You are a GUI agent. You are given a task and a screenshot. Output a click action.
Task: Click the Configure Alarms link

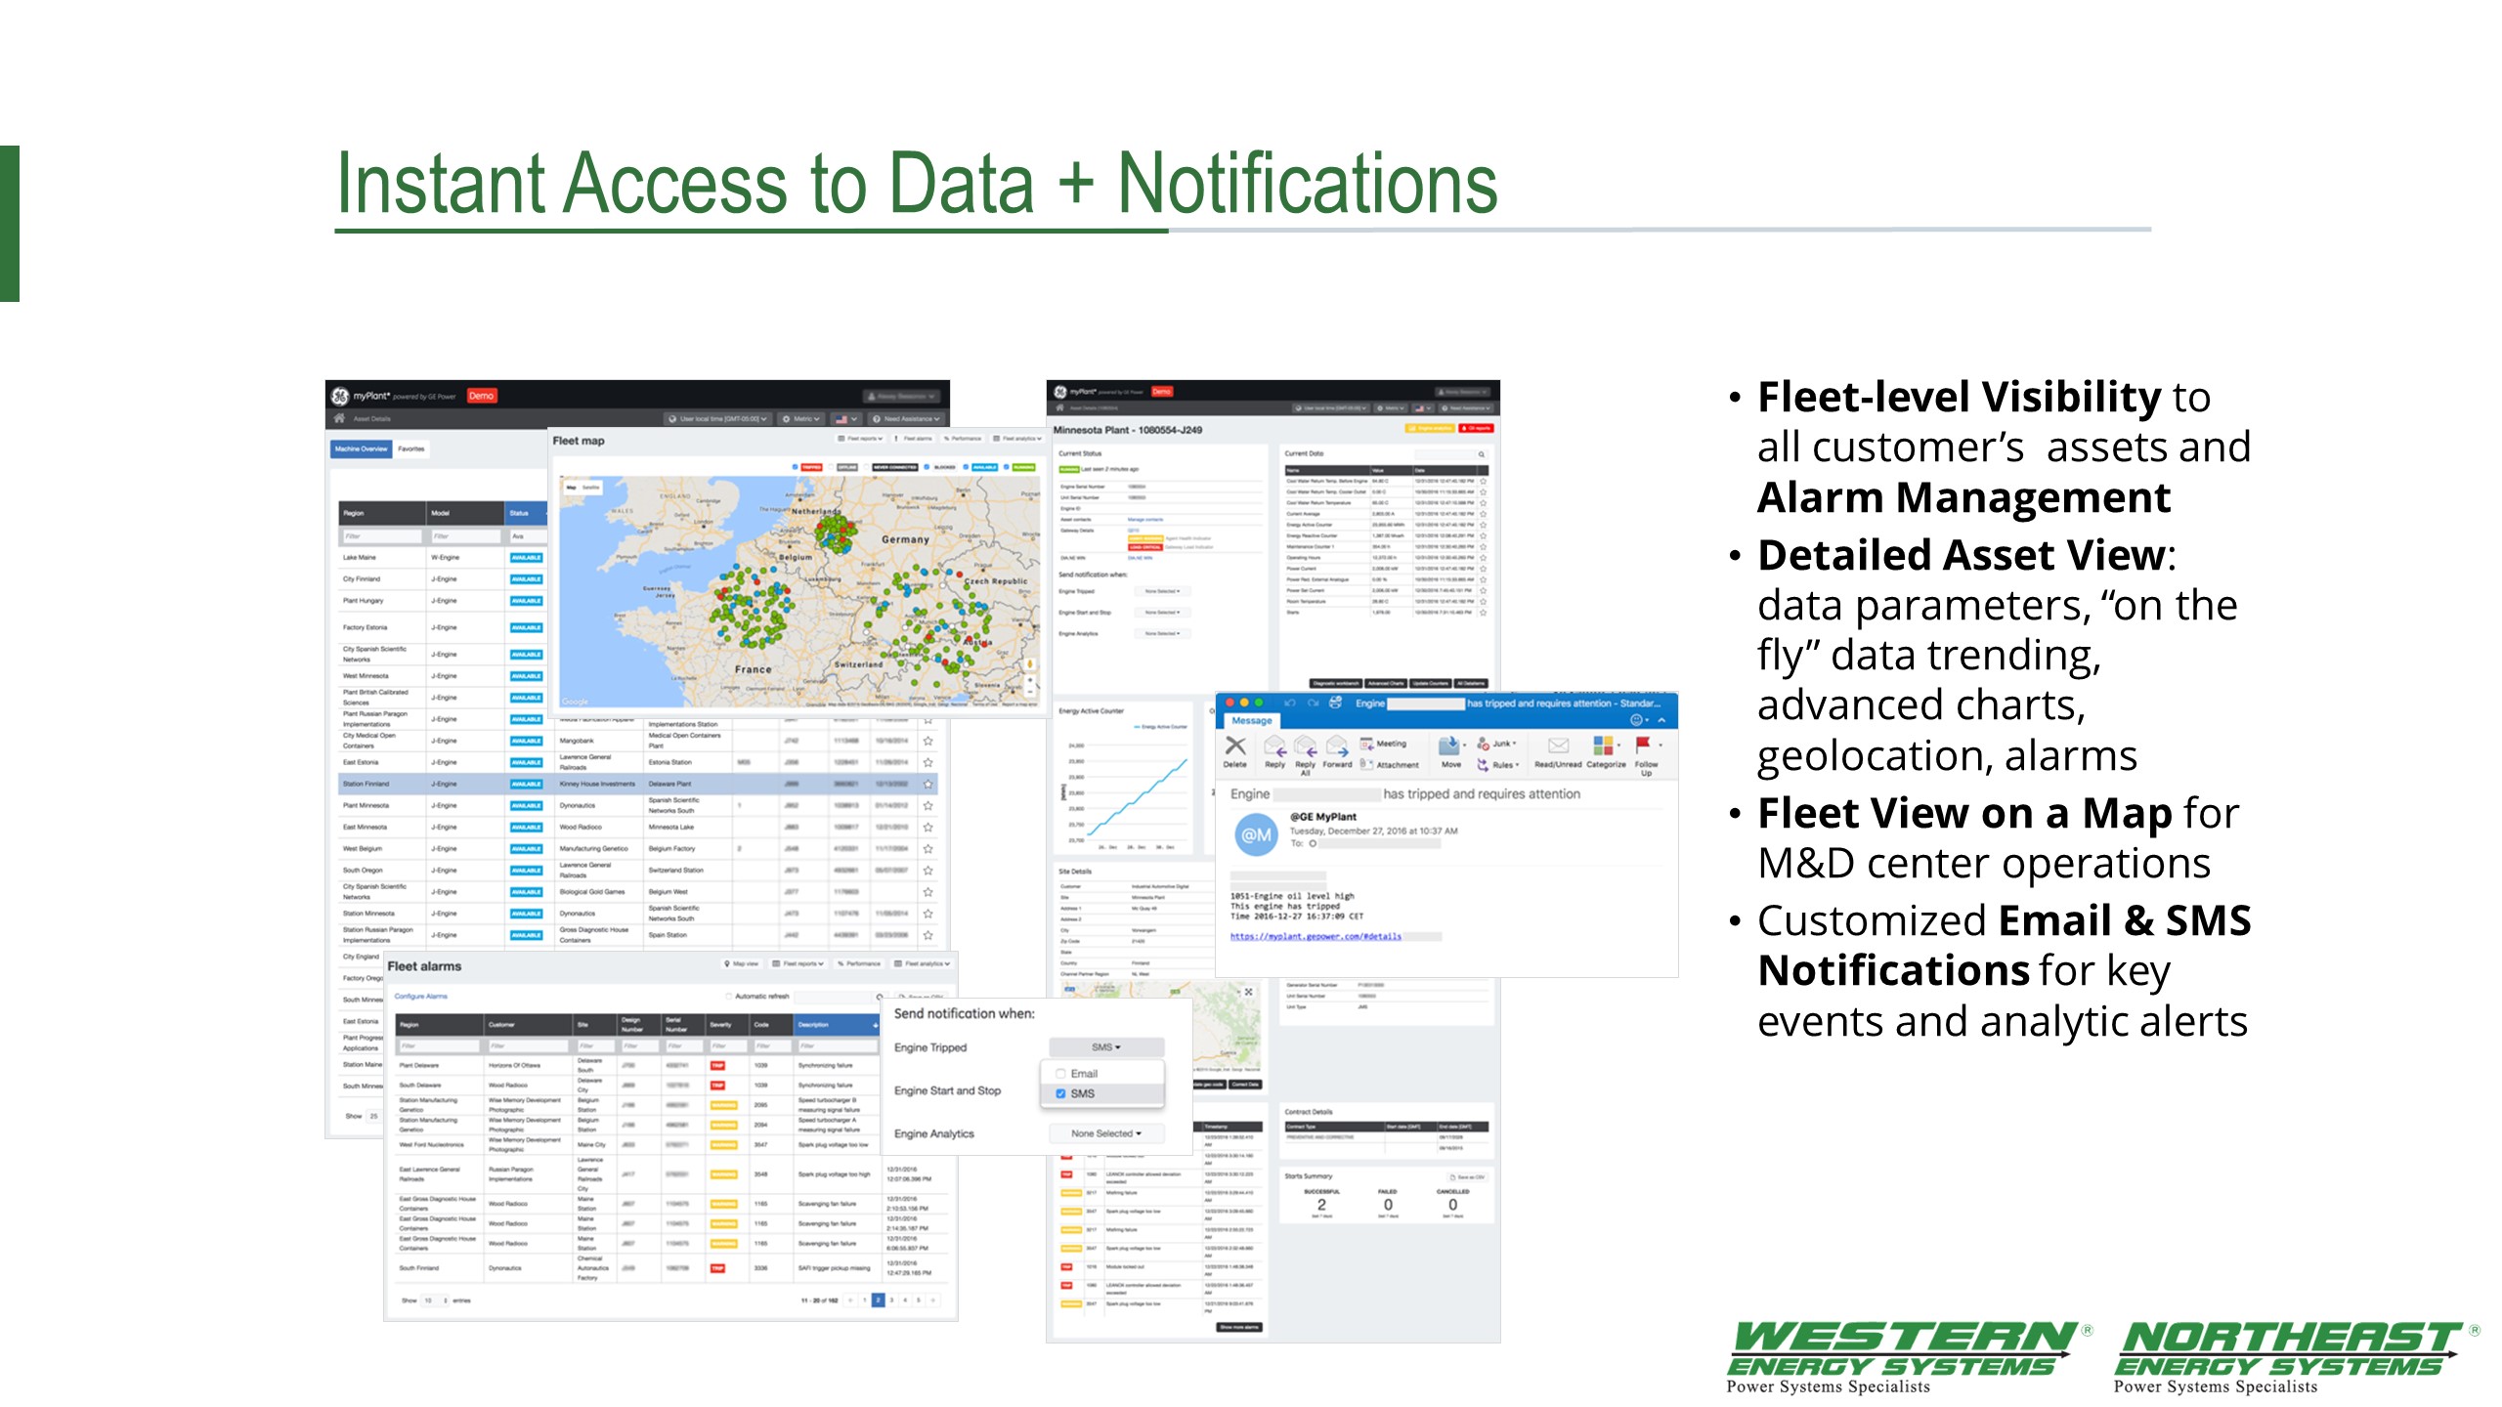(x=420, y=996)
